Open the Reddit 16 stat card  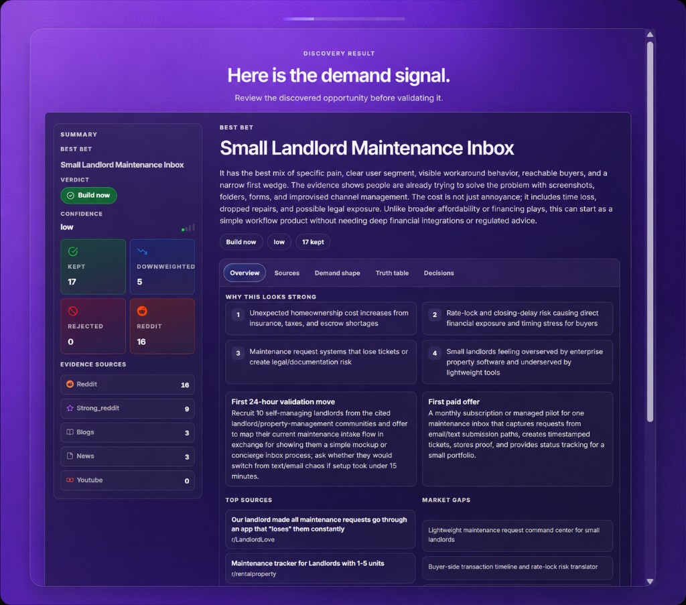coord(162,326)
